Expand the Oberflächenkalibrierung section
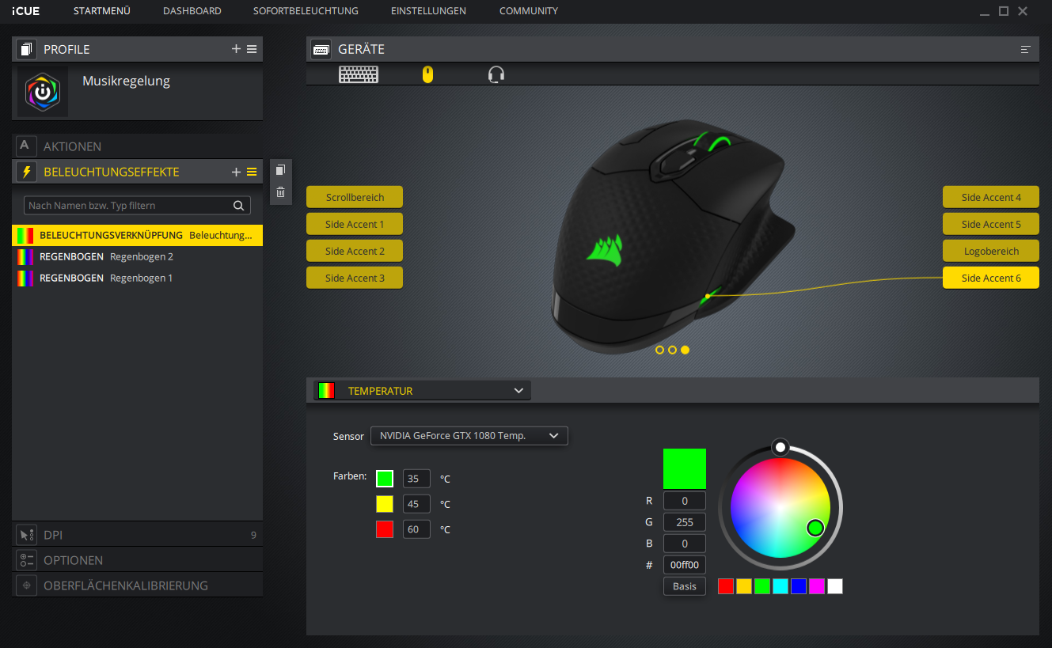This screenshot has height=648, width=1052. pyautogui.click(x=138, y=585)
